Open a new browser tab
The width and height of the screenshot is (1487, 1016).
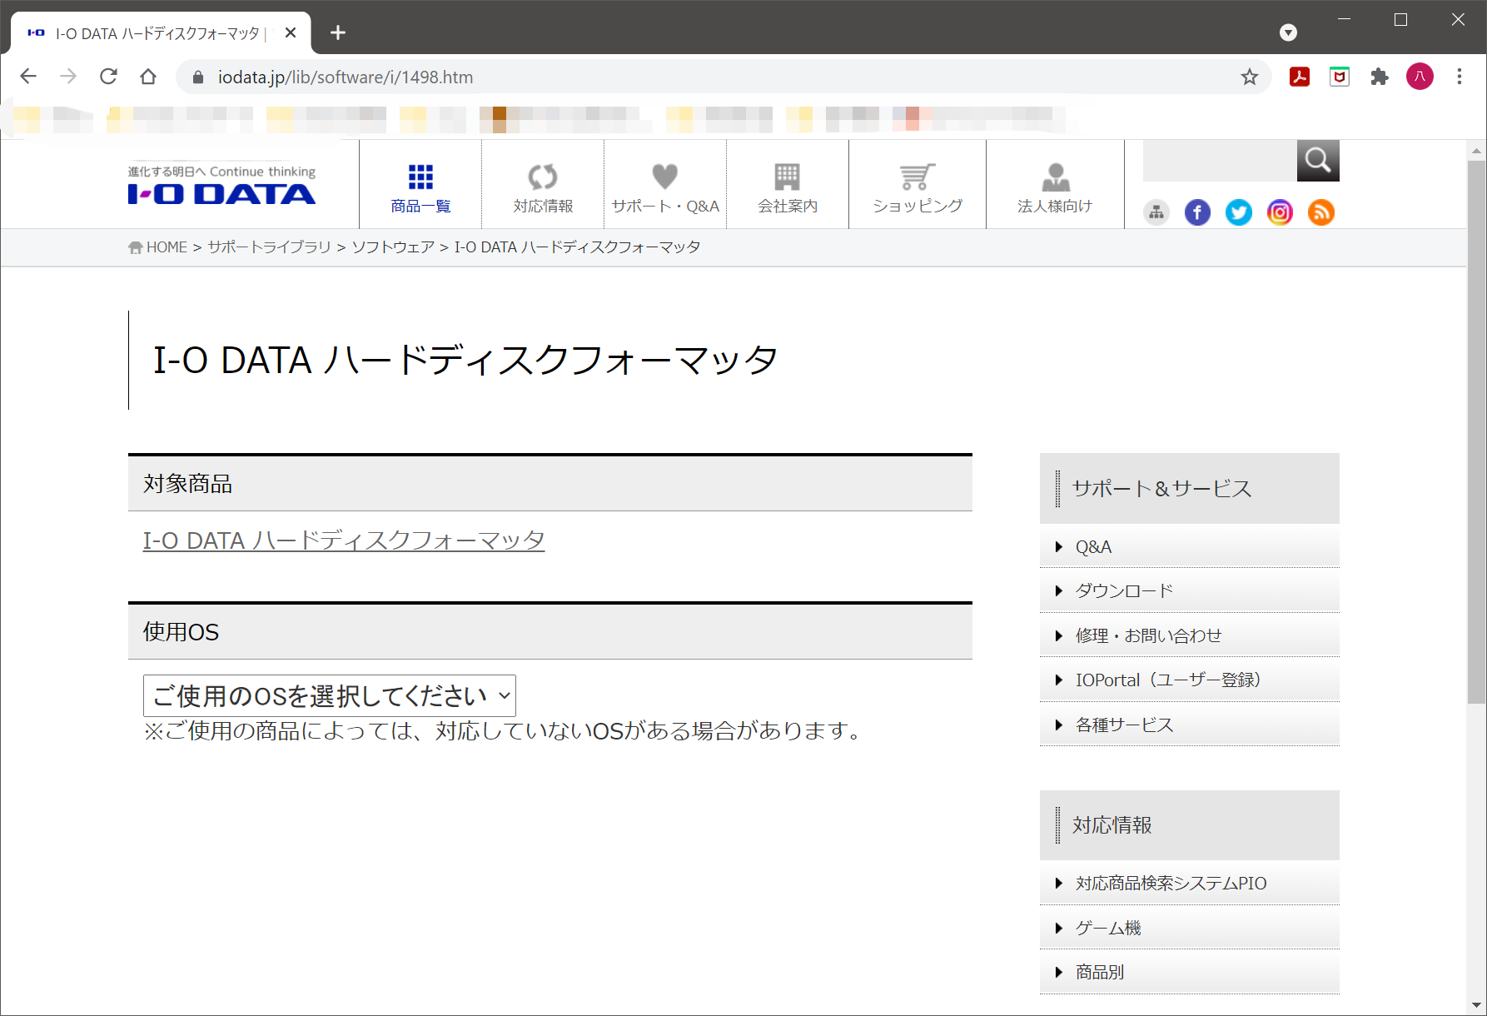pos(337,32)
